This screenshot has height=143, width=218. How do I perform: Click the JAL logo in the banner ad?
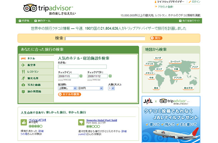[148, 101]
